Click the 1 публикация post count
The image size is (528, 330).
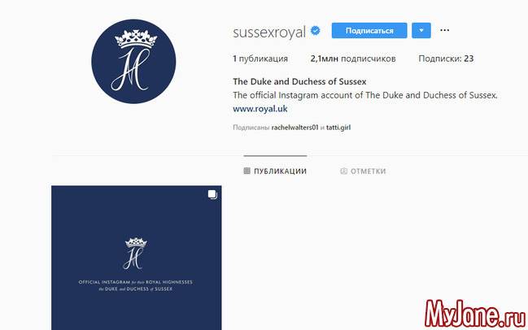coord(260,59)
